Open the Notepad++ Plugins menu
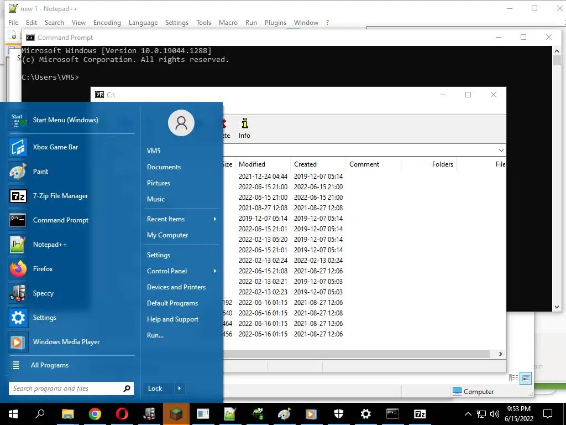 tap(275, 22)
